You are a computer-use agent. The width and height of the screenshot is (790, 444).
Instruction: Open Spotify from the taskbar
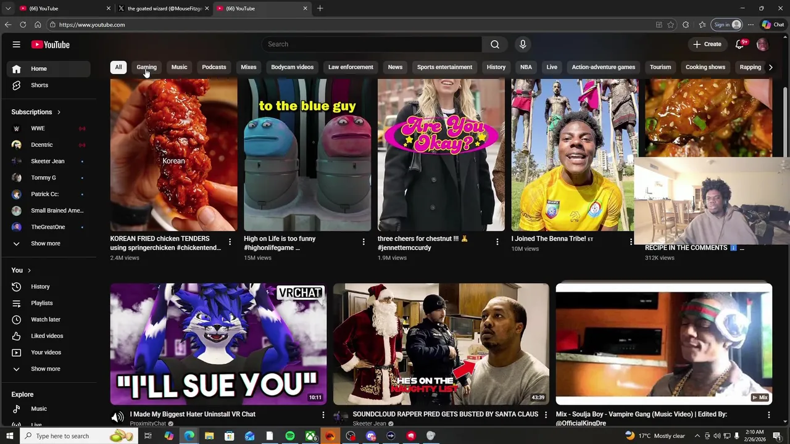290,436
